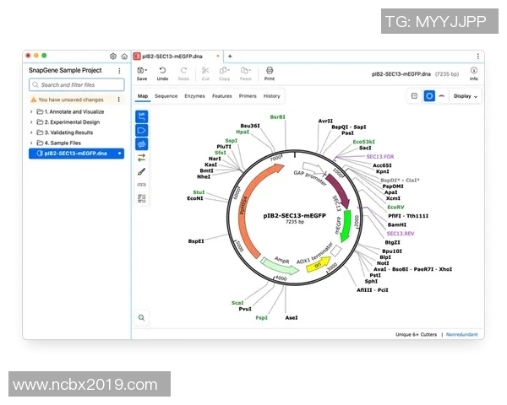The image size is (507, 405).
Task: Expand the '4. Sample Files' folder
Action: [x=32, y=143]
